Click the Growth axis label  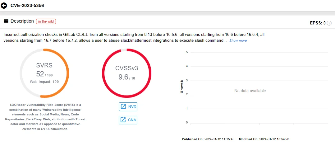point(182,87)
